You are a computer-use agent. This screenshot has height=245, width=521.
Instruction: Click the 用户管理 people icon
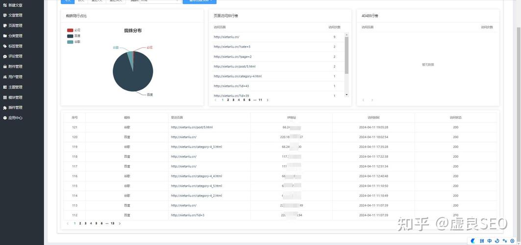[5, 77]
